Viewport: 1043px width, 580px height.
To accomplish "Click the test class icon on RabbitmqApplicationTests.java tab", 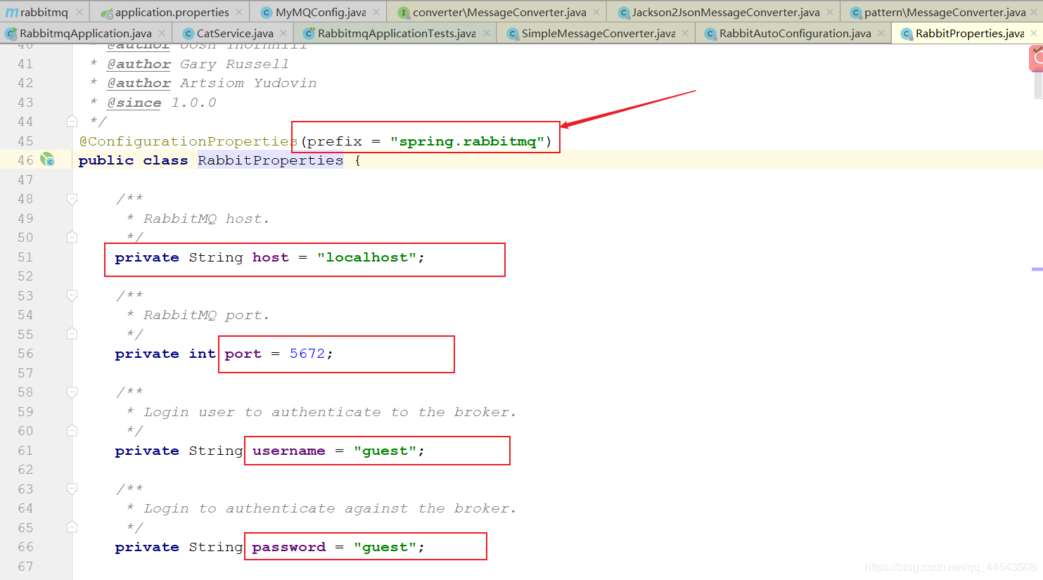I will coord(309,33).
